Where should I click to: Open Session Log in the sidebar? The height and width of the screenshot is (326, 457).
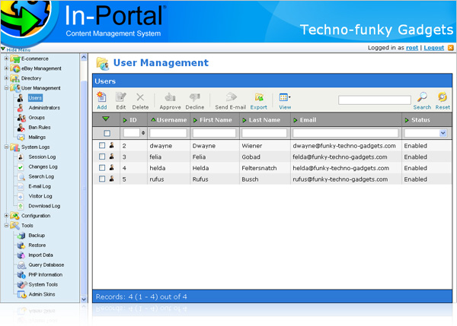(42, 157)
